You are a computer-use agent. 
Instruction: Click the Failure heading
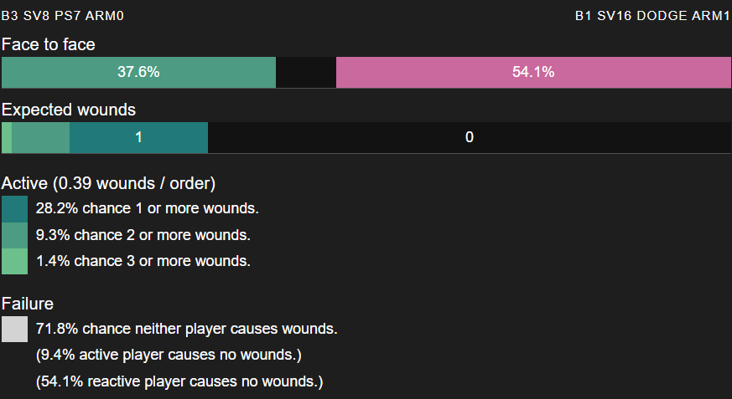[x=28, y=304]
